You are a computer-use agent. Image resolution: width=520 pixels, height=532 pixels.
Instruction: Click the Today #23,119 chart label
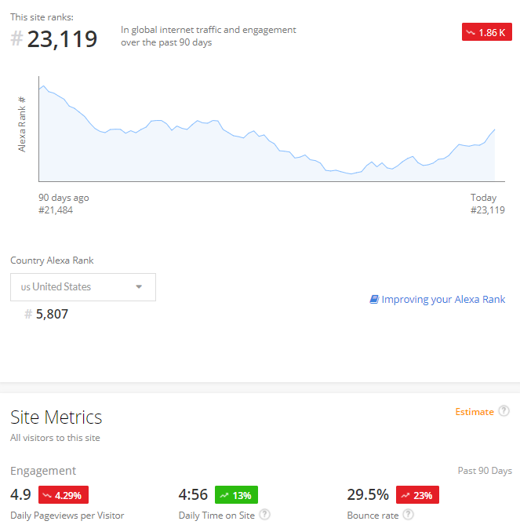coord(487,204)
